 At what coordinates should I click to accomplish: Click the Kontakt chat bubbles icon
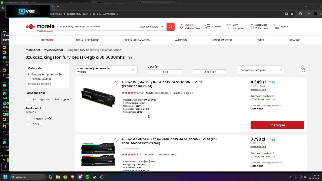pos(208,27)
